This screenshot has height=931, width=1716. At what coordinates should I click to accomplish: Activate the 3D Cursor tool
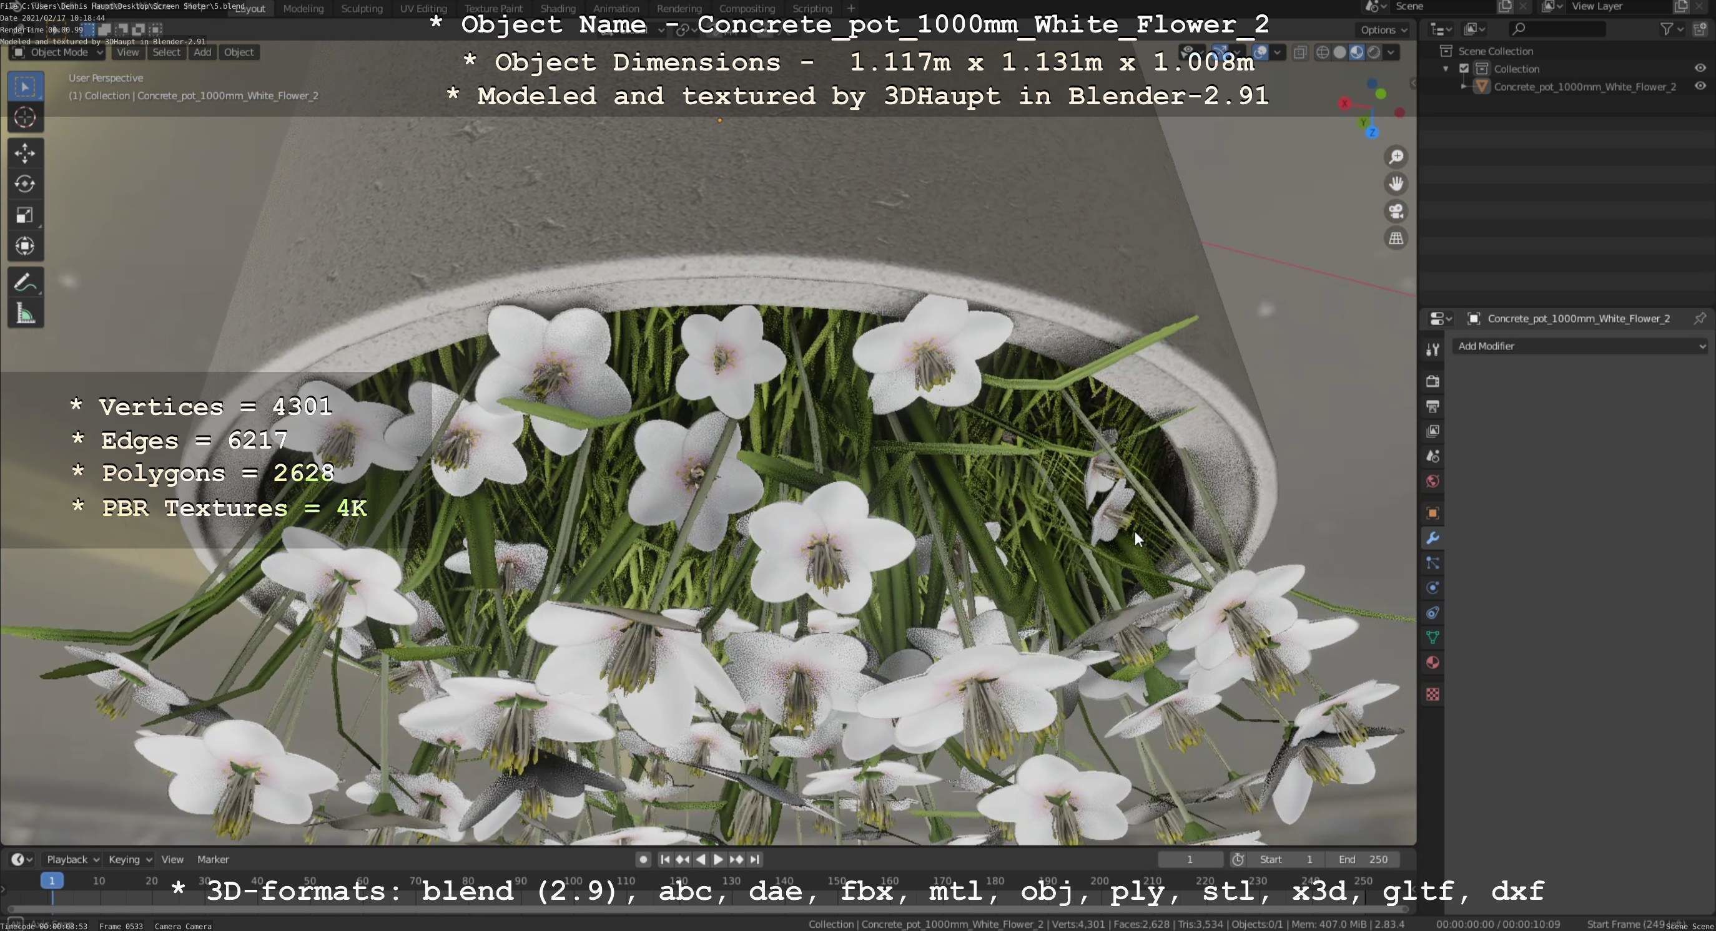click(x=26, y=118)
